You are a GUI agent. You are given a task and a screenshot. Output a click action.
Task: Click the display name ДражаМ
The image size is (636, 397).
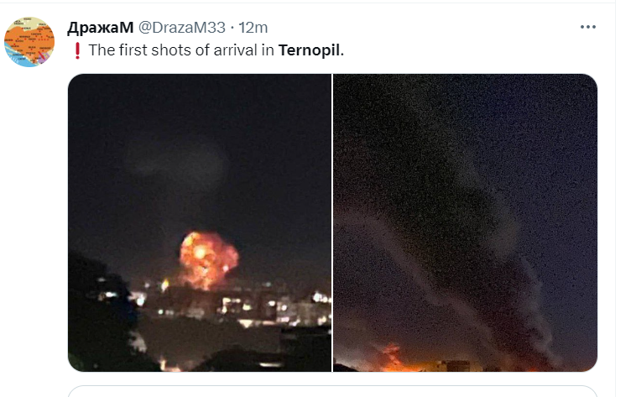[100, 28]
